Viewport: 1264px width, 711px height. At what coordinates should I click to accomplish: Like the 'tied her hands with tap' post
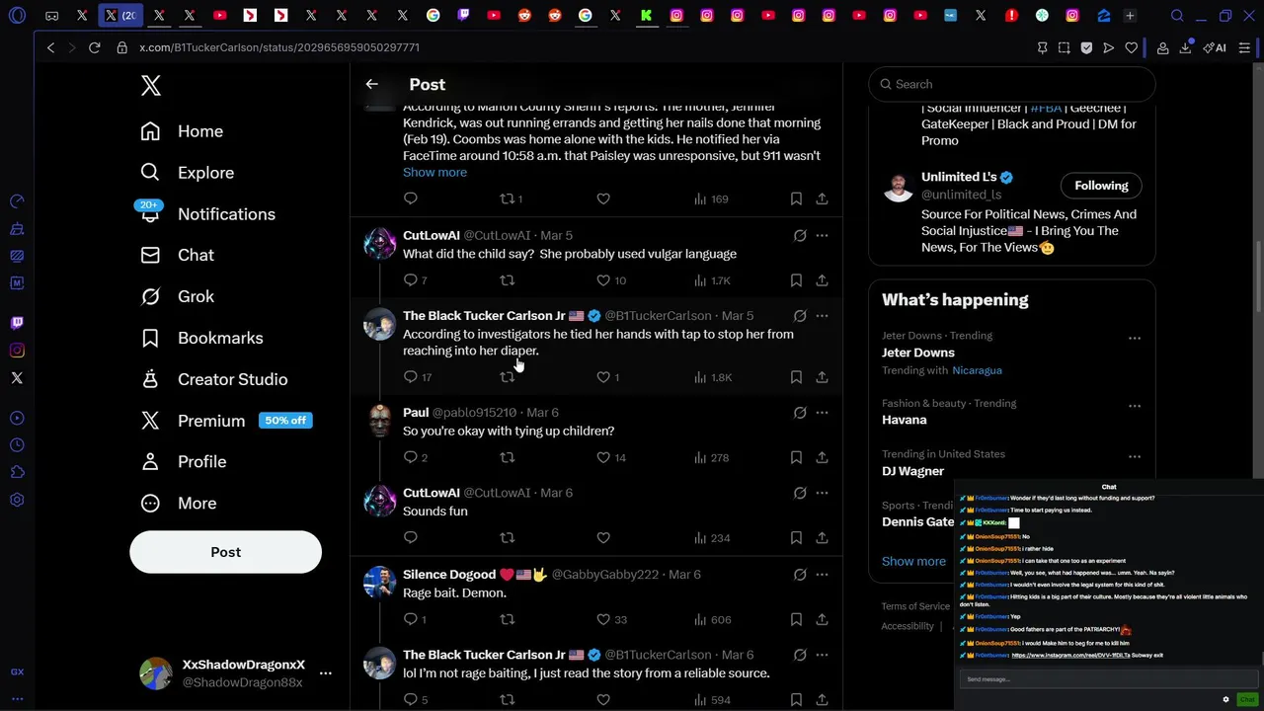tap(603, 377)
